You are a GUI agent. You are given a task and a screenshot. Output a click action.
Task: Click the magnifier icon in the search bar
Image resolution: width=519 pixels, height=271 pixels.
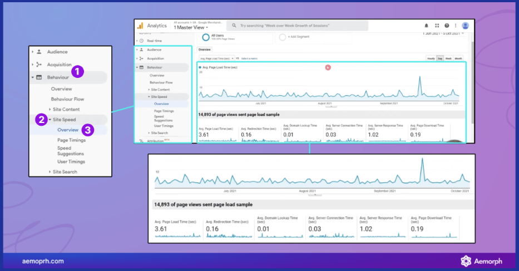click(x=234, y=26)
